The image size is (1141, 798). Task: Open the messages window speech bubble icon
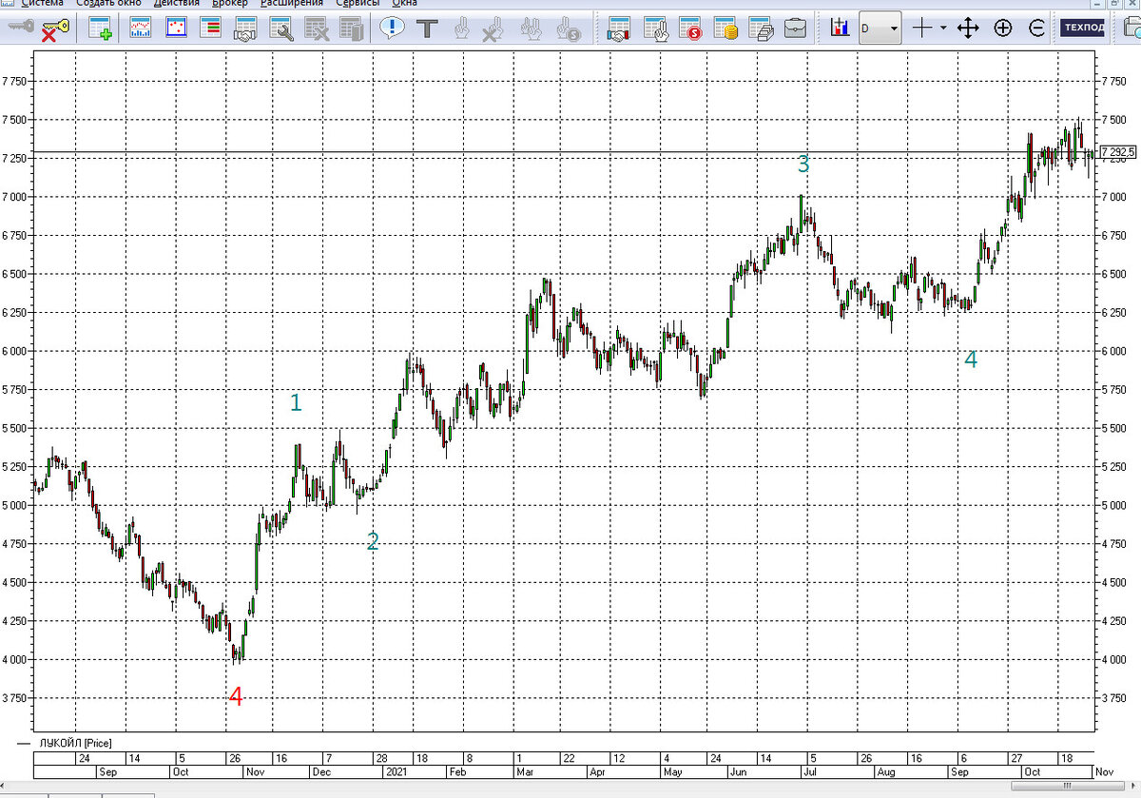tap(391, 29)
